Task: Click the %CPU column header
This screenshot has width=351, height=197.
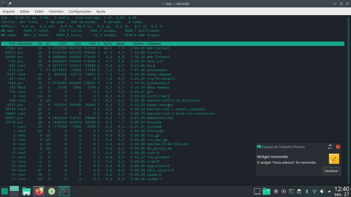Action: [108, 44]
